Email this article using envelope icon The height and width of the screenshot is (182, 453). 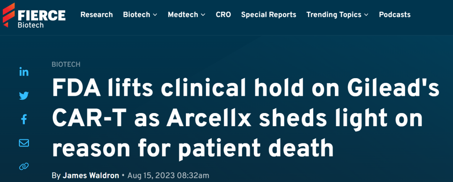(x=24, y=143)
